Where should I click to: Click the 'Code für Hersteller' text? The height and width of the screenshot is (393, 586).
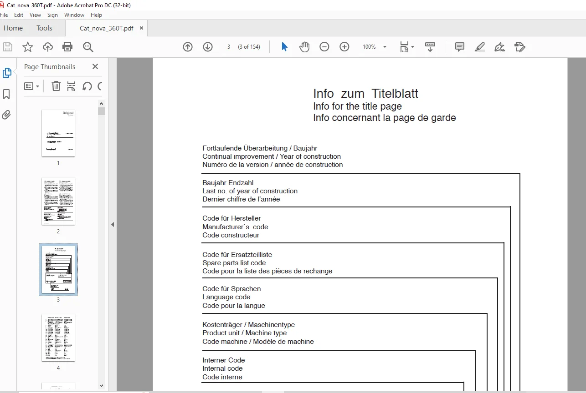click(231, 218)
